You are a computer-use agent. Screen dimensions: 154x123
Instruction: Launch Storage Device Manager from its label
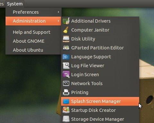98,119
